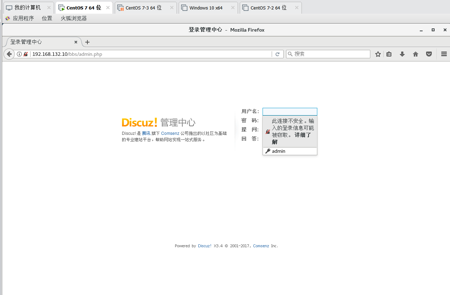
Task: Close the CentOS 7-2 64 位 VM tab
Action: click(x=297, y=8)
